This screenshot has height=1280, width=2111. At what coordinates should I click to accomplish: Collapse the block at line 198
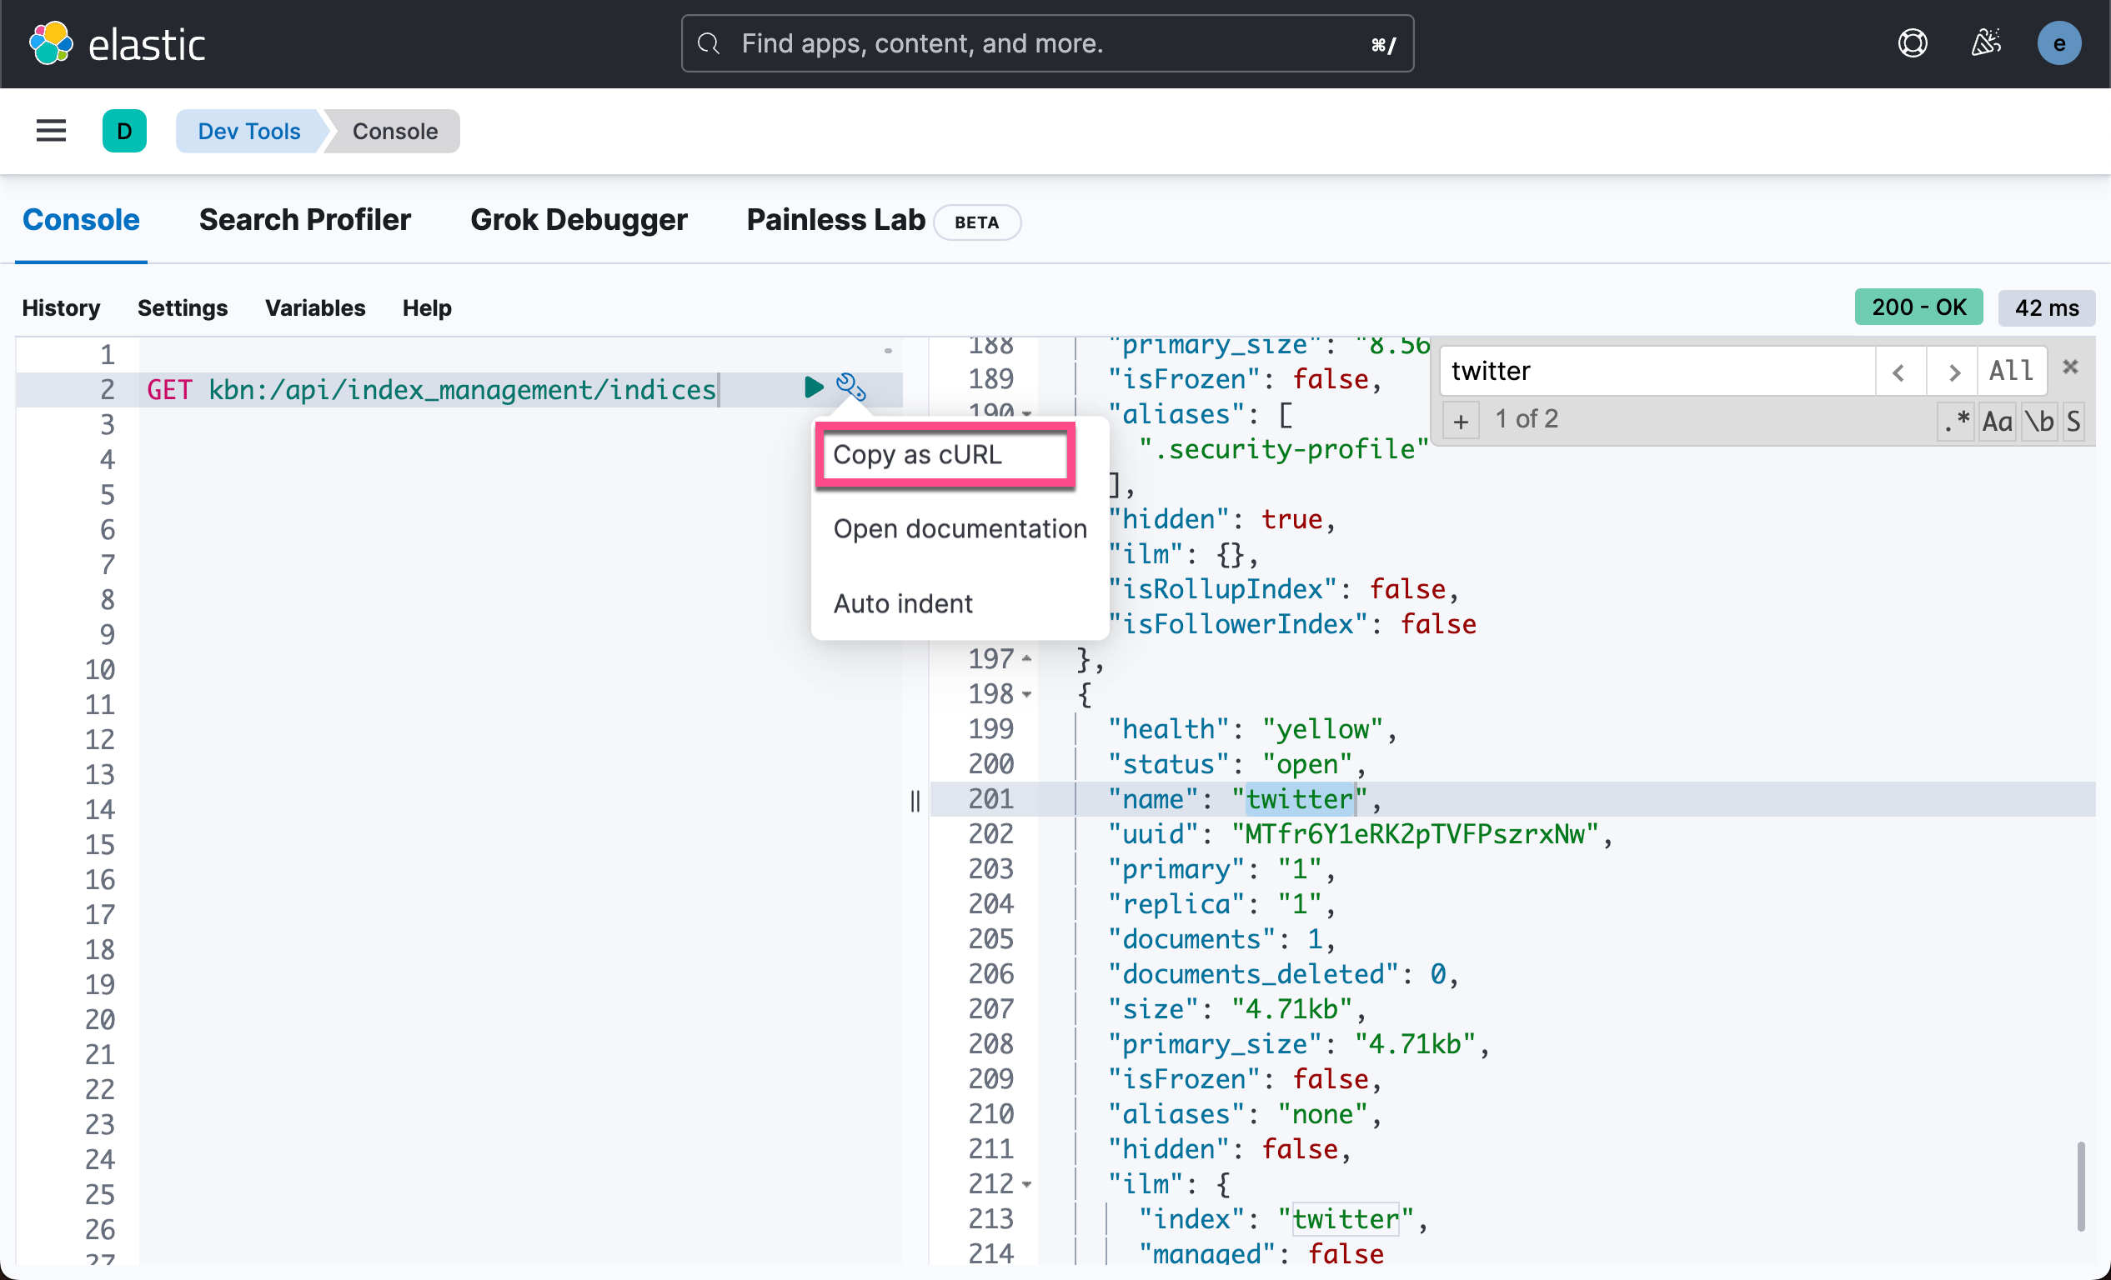click(x=1026, y=694)
